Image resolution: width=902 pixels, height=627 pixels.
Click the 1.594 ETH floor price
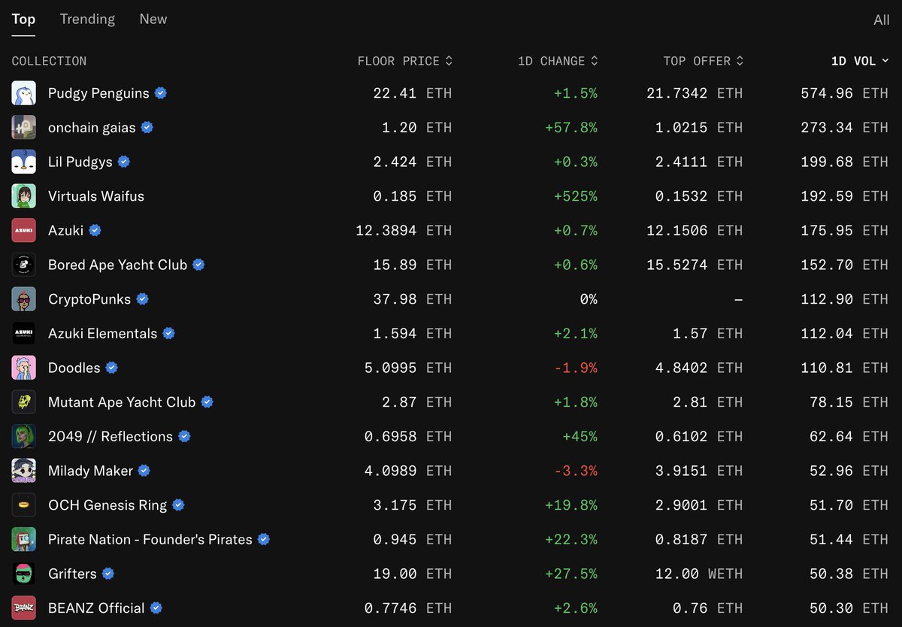(x=413, y=334)
